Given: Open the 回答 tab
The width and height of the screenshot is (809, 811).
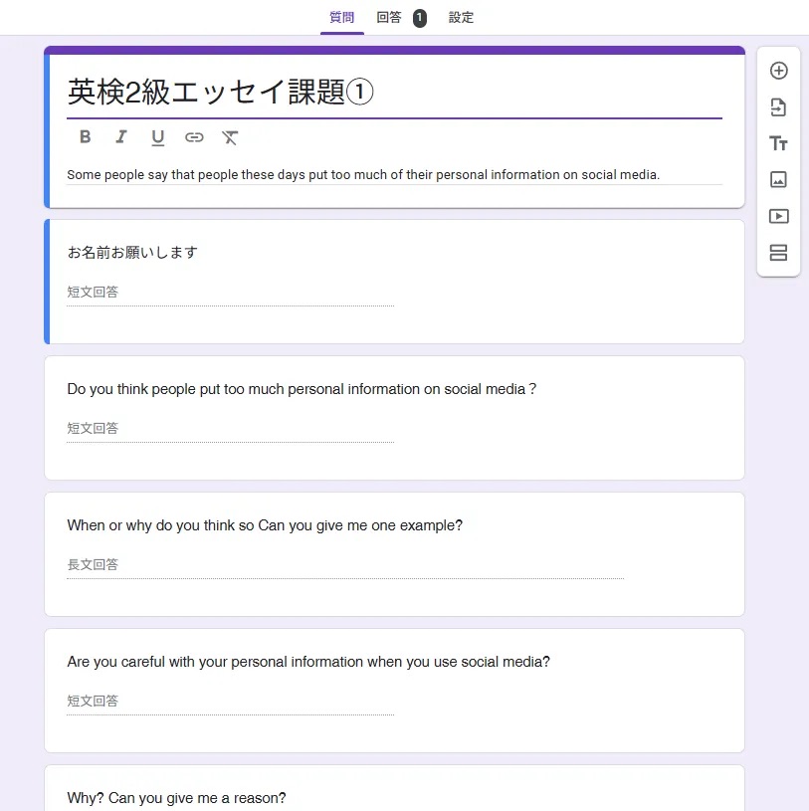Looking at the screenshot, I should 389,18.
